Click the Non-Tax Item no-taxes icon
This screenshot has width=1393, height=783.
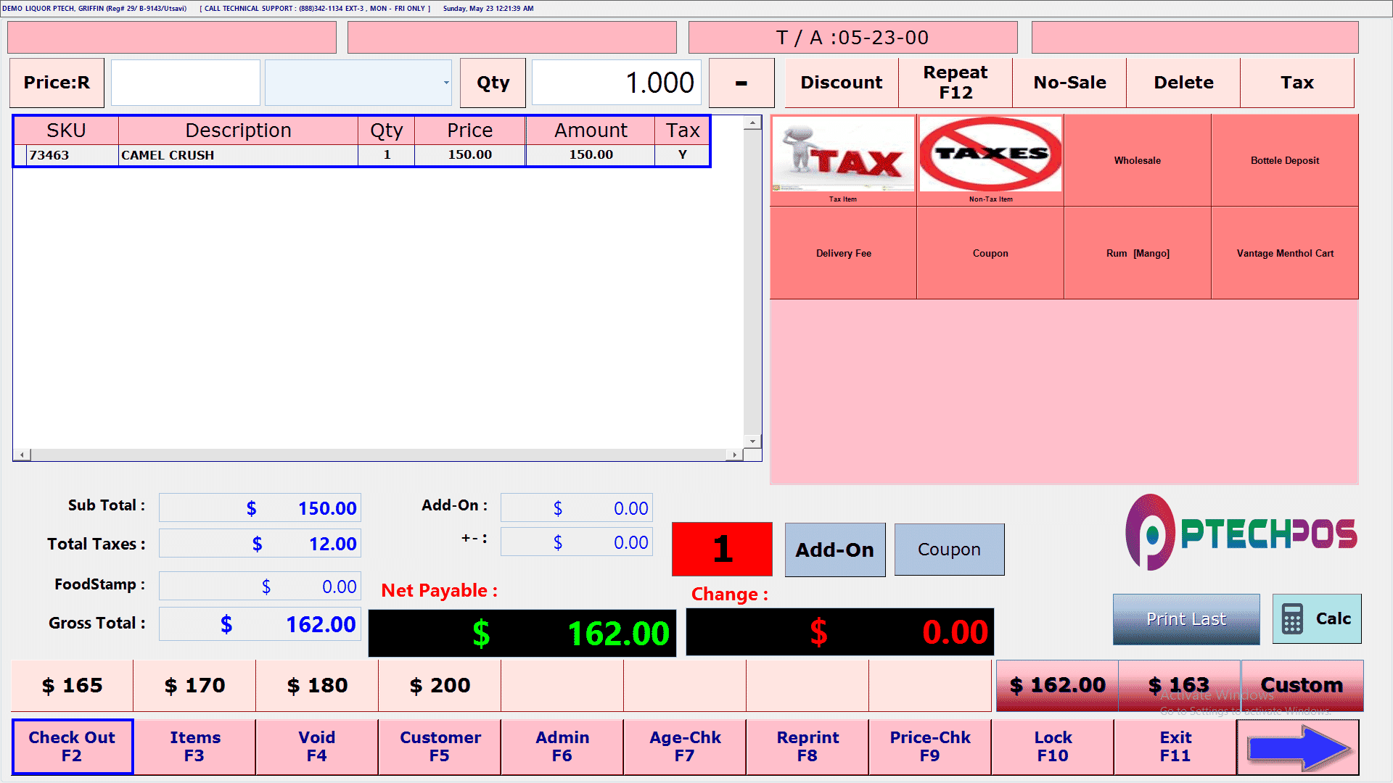[x=990, y=154]
